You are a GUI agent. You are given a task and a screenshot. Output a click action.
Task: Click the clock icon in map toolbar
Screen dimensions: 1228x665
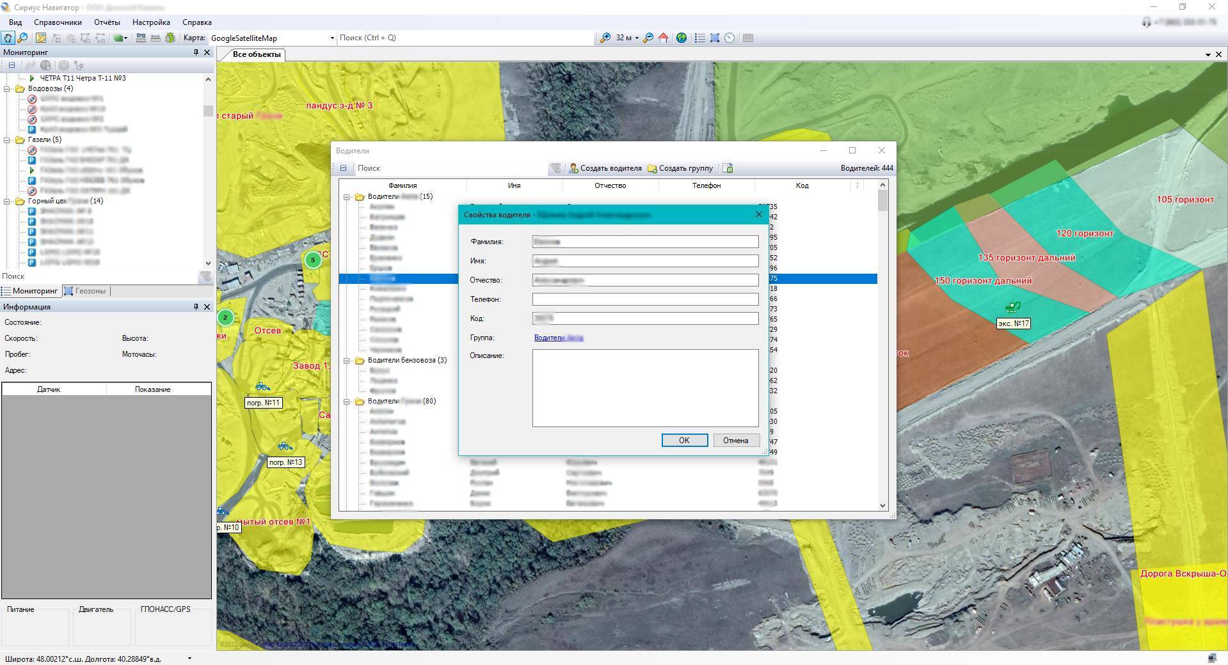[x=730, y=38]
